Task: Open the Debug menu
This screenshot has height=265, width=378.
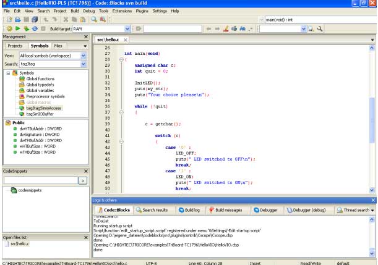Action: (89, 11)
